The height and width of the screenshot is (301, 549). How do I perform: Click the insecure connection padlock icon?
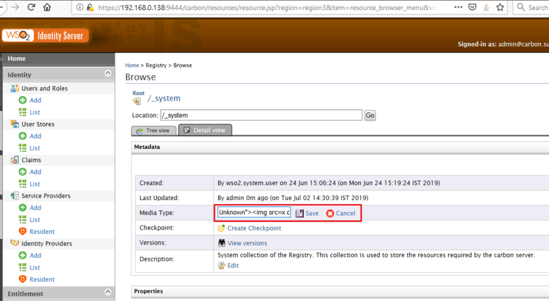[x=90, y=7]
